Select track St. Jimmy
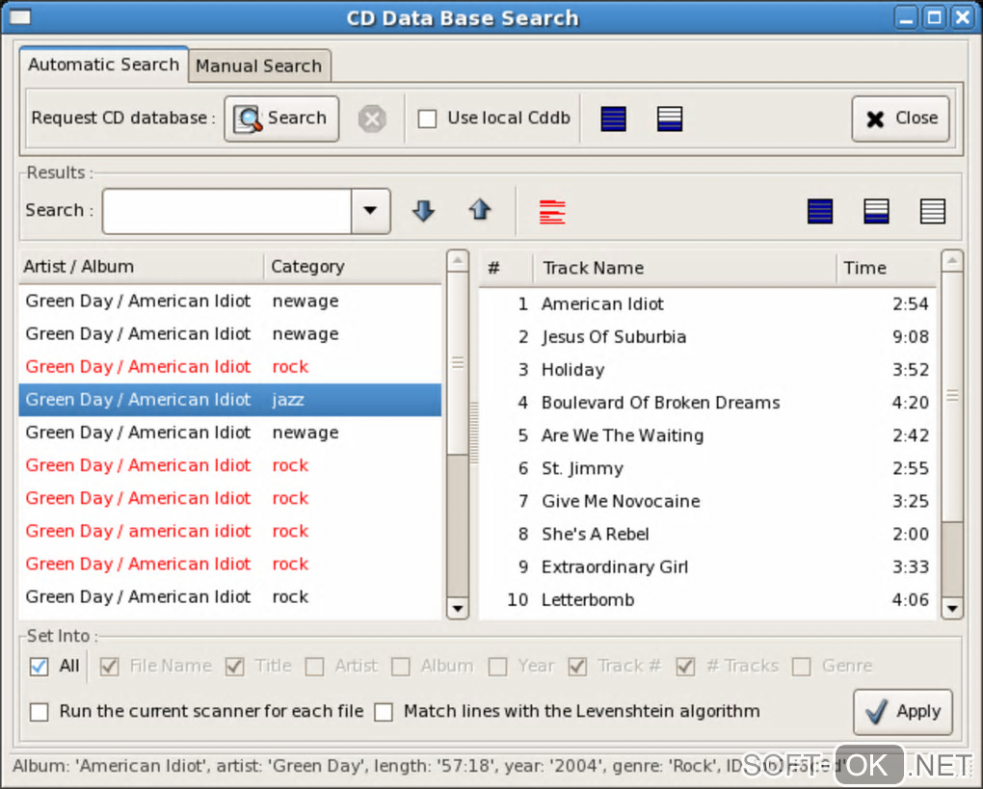The height and width of the screenshot is (789, 983). 707,469
